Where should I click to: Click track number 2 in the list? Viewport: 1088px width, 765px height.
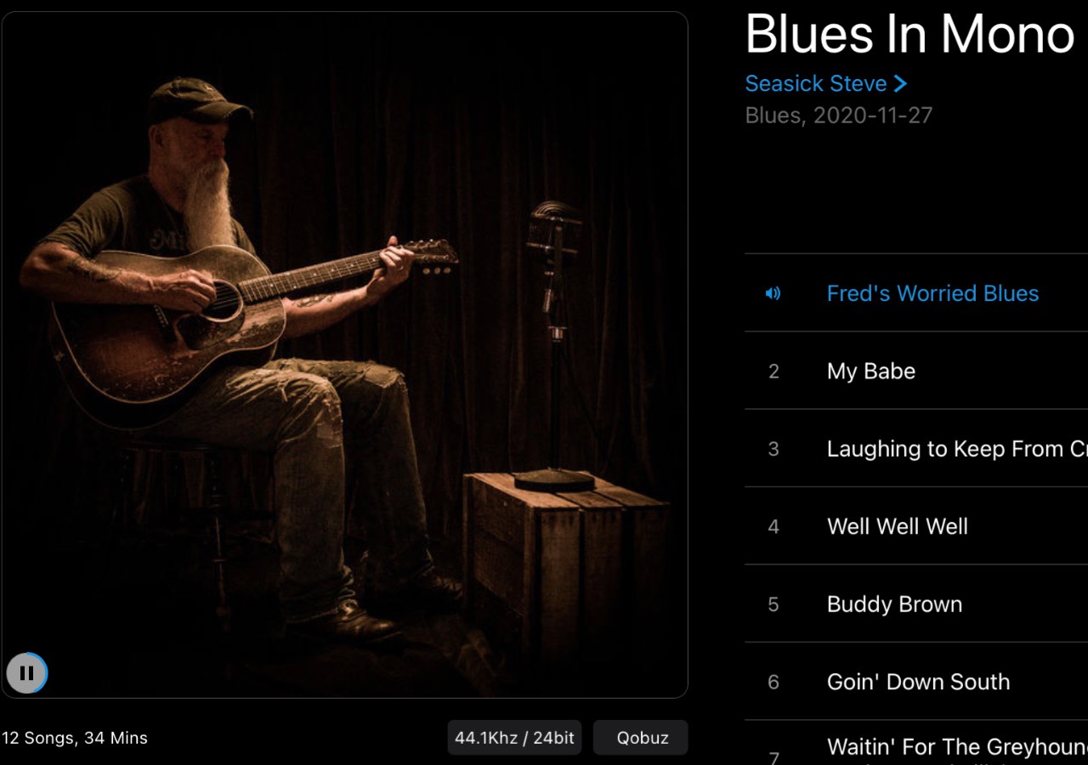(773, 371)
